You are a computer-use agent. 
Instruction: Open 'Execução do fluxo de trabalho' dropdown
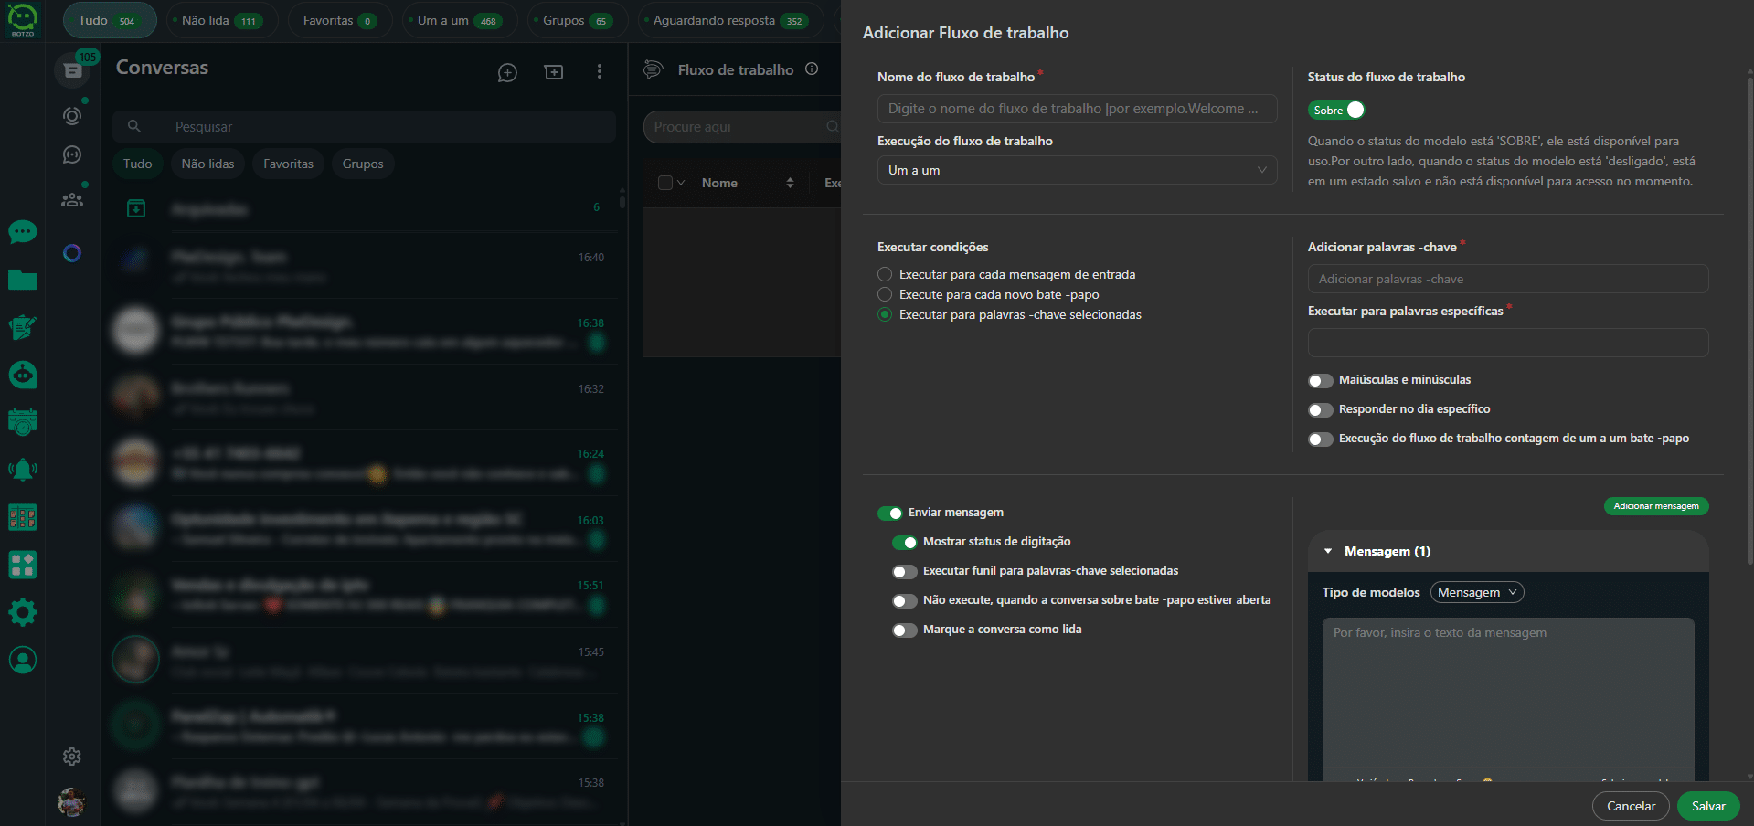[1077, 170]
